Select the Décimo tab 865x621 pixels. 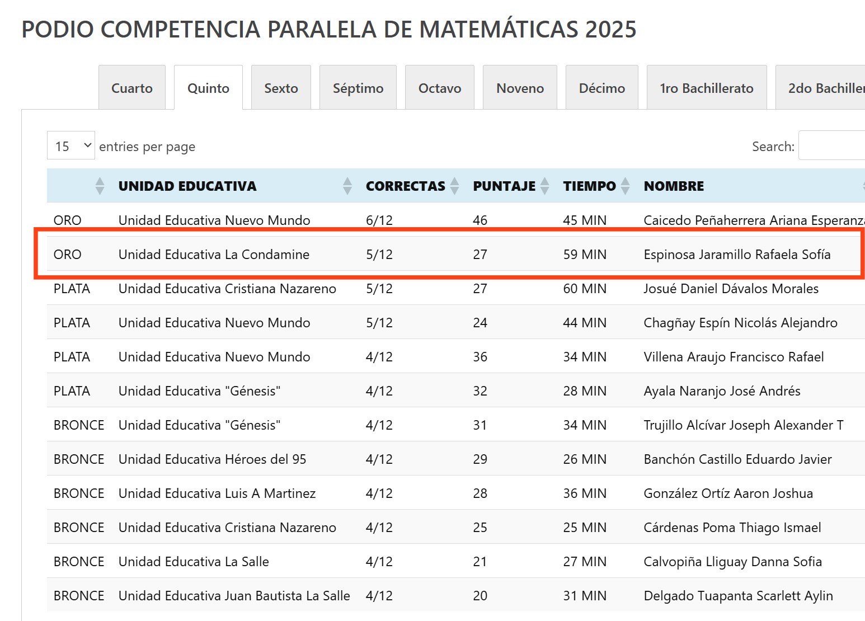click(x=602, y=88)
